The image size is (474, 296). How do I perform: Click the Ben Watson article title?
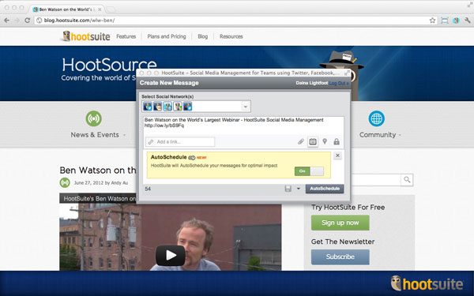(x=98, y=170)
